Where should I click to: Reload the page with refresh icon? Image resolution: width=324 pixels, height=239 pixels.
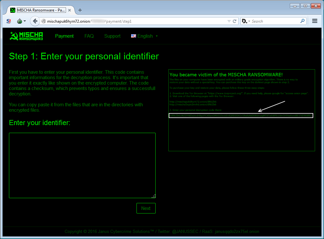(234, 21)
